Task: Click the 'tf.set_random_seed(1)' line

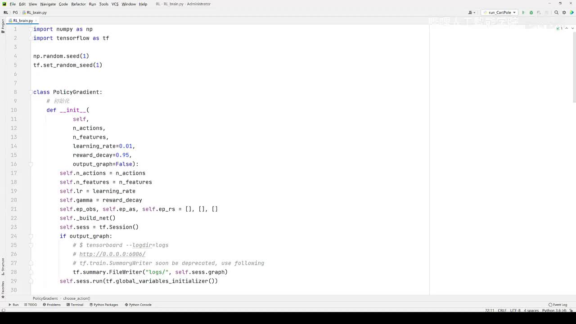Action: pyautogui.click(x=68, y=65)
